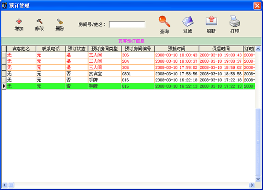The width and height of the screenshot is (263, 190).
Task: Click the 保留时间 column header
Action: pos(221,49)
